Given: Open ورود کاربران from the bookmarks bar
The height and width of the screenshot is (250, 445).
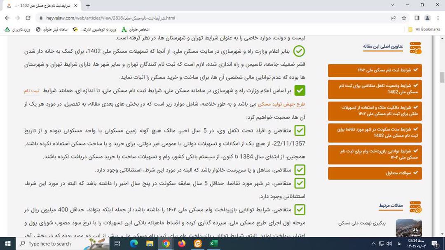Looking at the screenshot, I should coord(18,29).
